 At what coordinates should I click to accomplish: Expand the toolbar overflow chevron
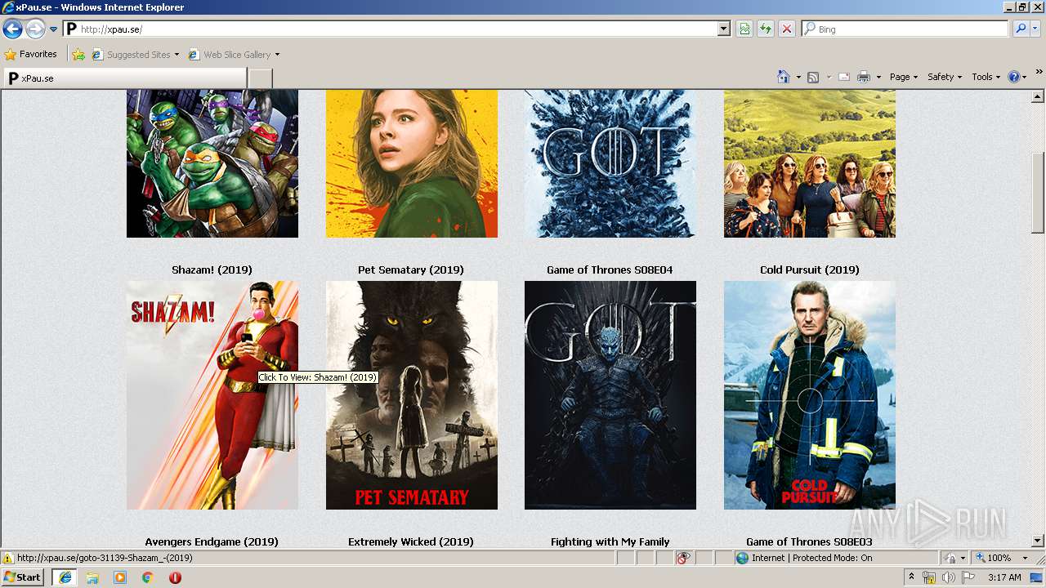tap(1039, 73)
